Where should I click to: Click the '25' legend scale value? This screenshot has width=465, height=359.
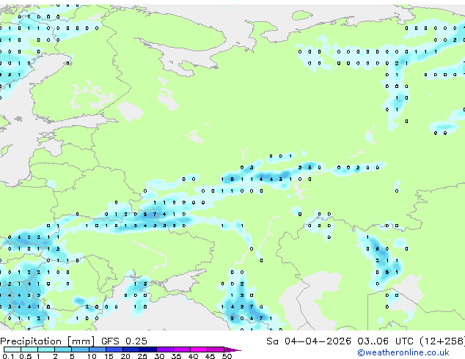tap(142, 356)
